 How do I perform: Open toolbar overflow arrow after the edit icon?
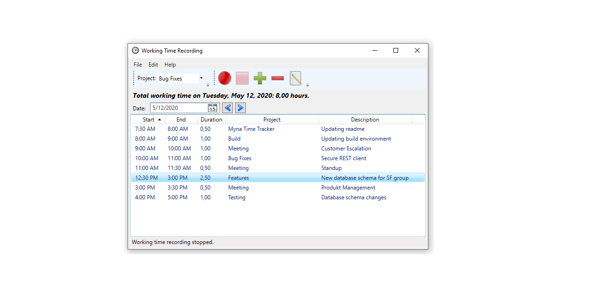[x=307, y=85]
